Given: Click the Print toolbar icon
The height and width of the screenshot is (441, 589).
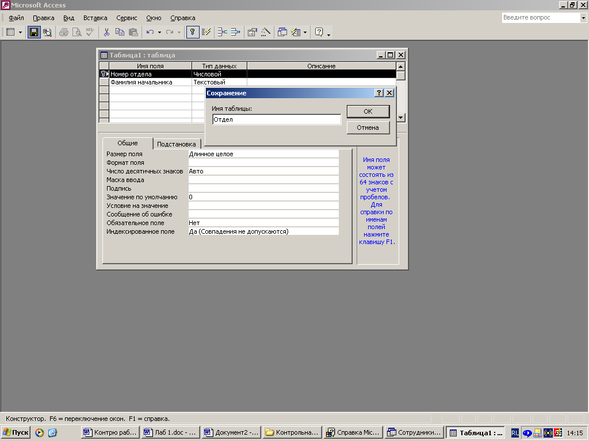Looking at the screenshot, I should 64,32.
